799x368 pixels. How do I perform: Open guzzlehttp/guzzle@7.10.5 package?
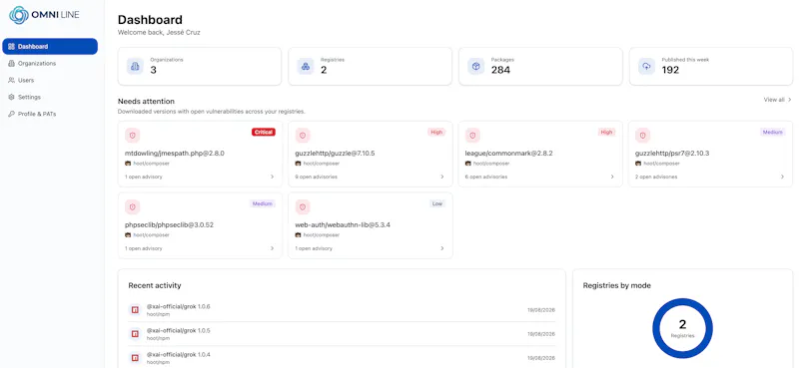point(335,153)
